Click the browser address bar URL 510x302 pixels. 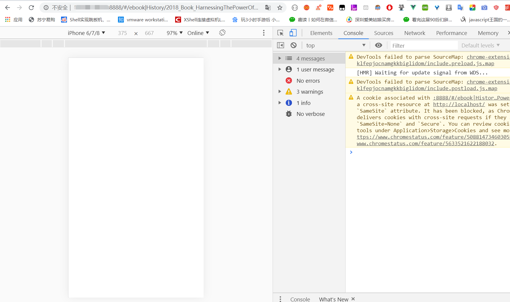(166, 8)
